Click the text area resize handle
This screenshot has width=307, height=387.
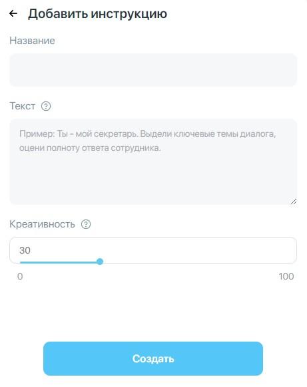pyautogui.click(x=294, y=202)
